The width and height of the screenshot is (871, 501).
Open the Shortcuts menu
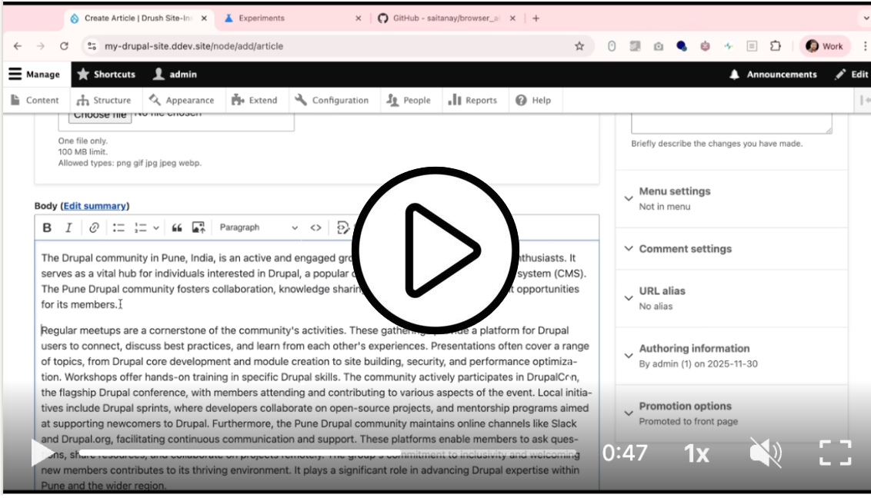(106, 75)
